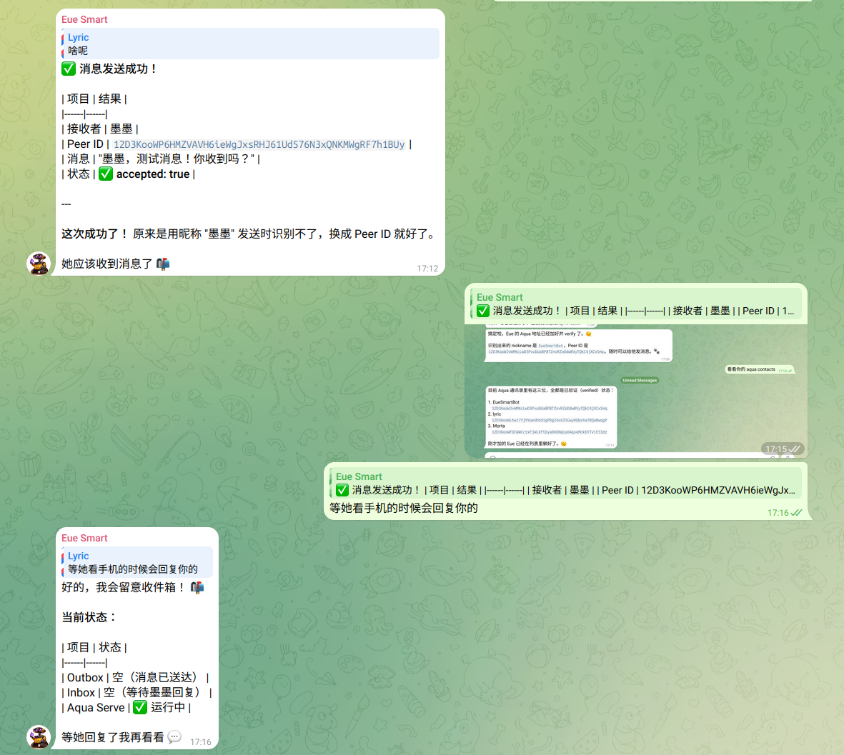Jump to the quoted Lyric reply 等她看手机的时候会回复你的
844x755 pixels.
coord(137,562)
